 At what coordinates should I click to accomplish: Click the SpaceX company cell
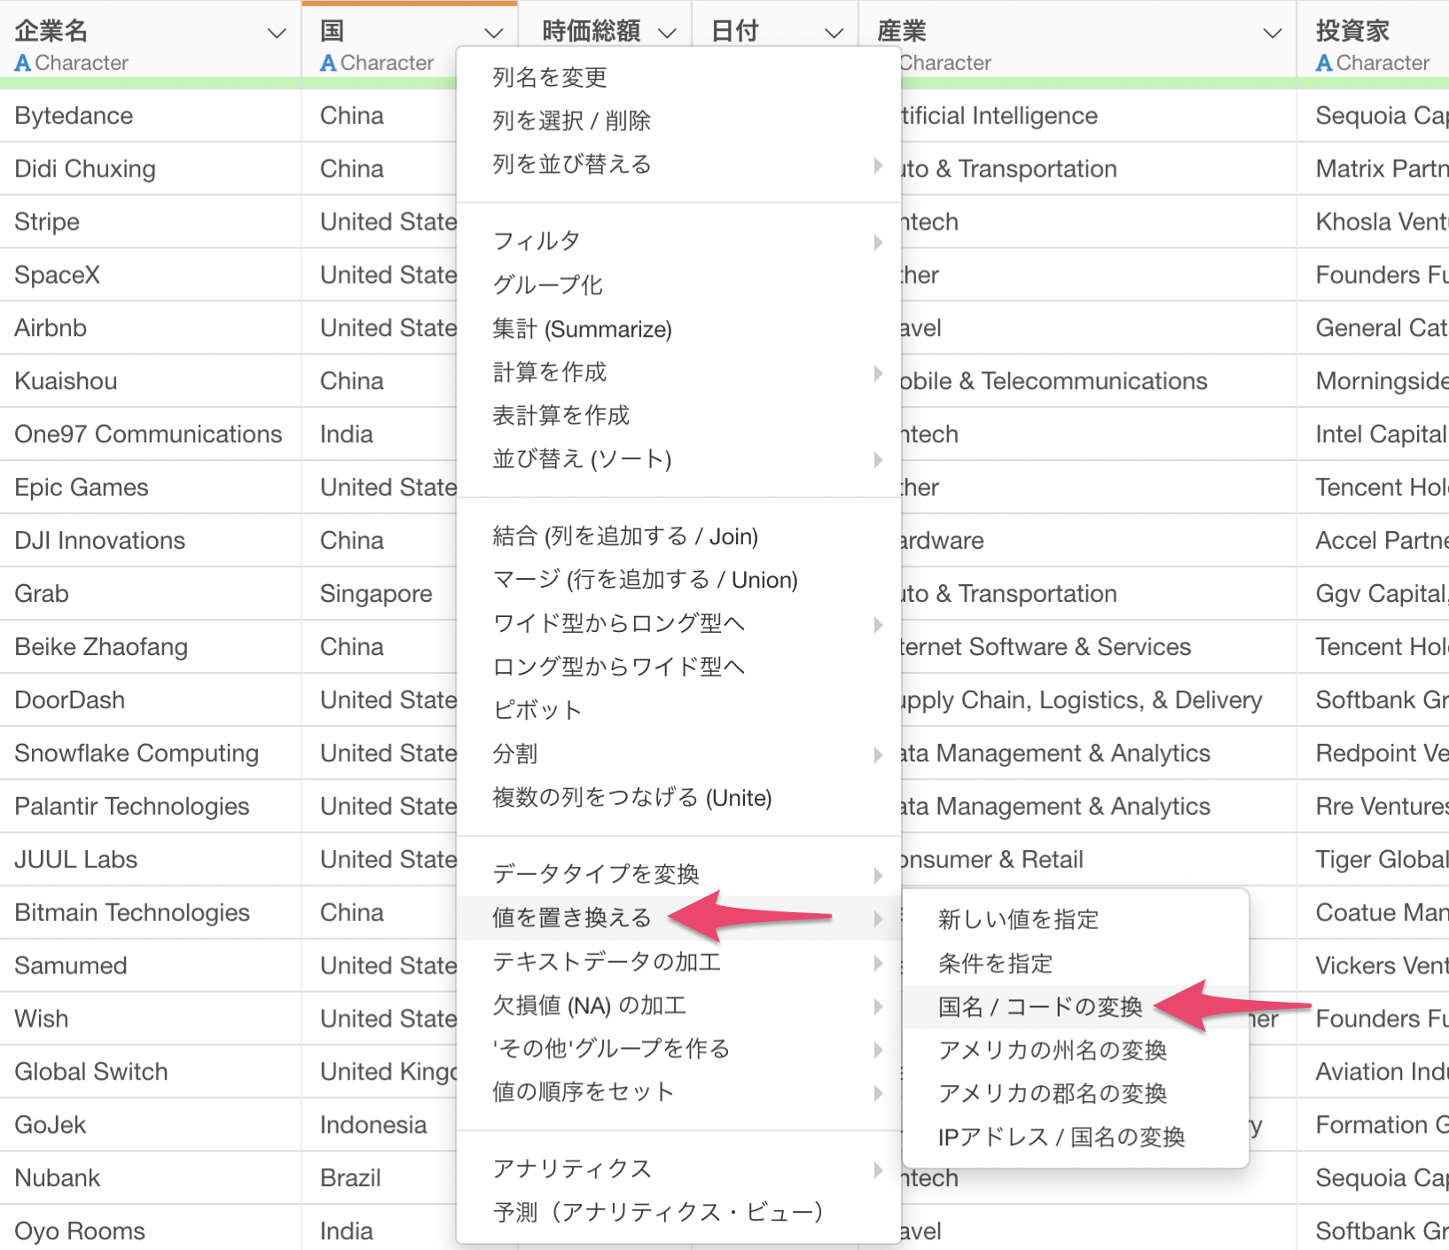click(151, 276)
